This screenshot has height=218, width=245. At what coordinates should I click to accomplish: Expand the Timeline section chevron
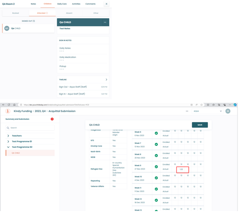(106, 80)
